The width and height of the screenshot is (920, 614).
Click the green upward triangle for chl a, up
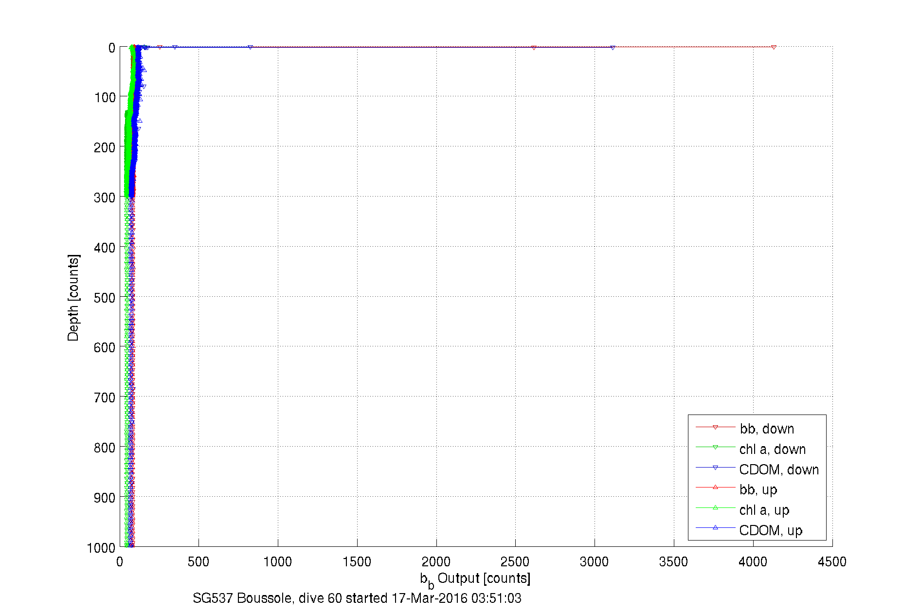(715, 507)
